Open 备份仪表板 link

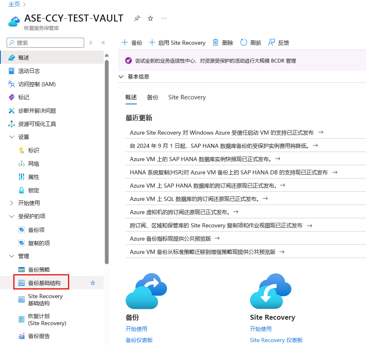[x=139, y=340]
